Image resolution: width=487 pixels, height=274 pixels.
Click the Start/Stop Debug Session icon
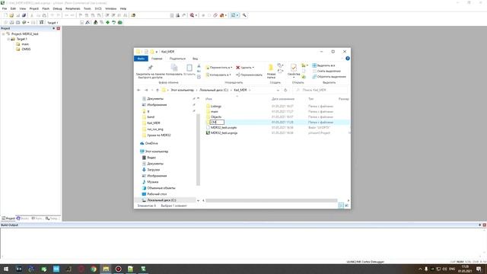pos(193,15)
